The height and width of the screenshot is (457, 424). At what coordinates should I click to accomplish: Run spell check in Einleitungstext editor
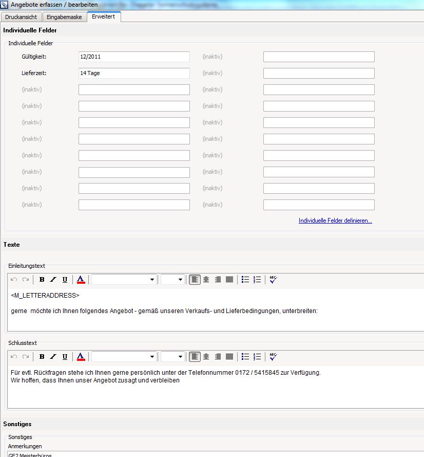tap(273, 280)
